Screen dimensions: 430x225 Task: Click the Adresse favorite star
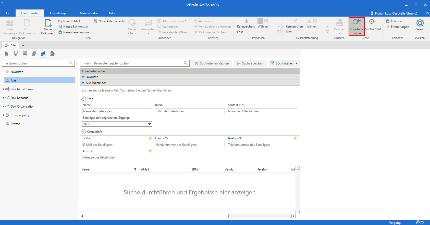point(150,151)
